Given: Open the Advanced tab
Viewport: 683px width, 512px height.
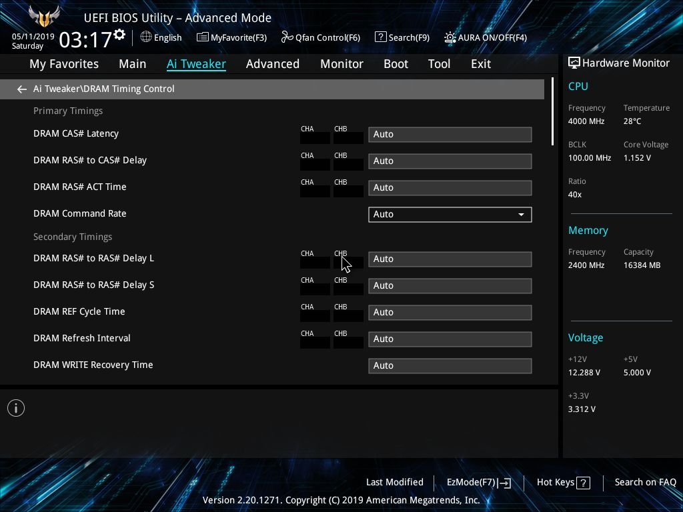Looking at the screenshot, I should tap(273, 64).
